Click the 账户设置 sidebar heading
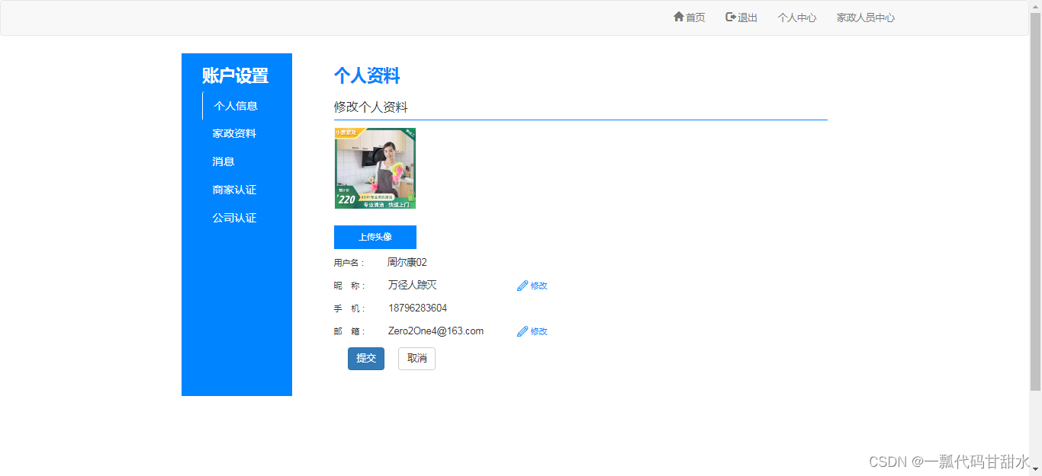The width and height of the screenshot is (1042, 476). [x=235, y=76]
